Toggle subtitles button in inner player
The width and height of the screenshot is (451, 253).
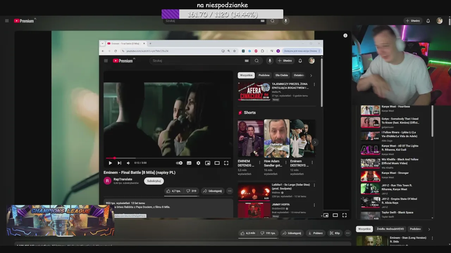[x=189, y=163]
